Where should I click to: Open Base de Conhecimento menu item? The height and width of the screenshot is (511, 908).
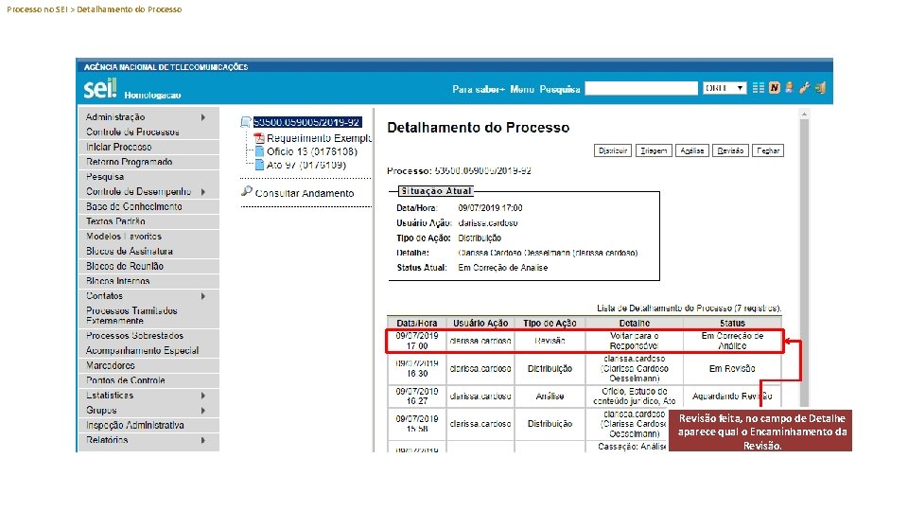click(133, 207)
